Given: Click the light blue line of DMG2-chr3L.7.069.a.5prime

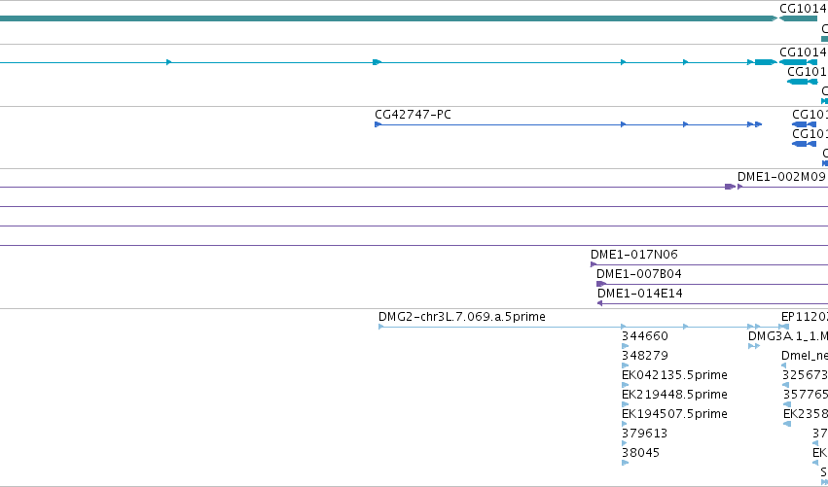Looking at the screenshot, I should pos(502,328).
